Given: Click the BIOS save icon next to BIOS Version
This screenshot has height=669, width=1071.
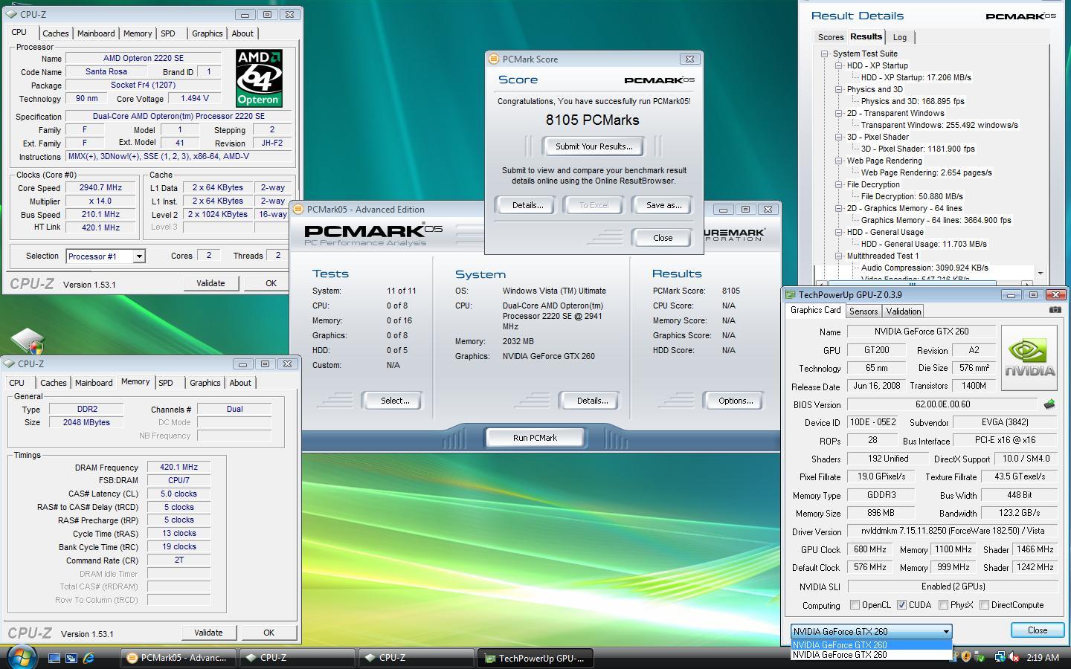Looking at the screenshot, I should click(x=1049, y=404).
